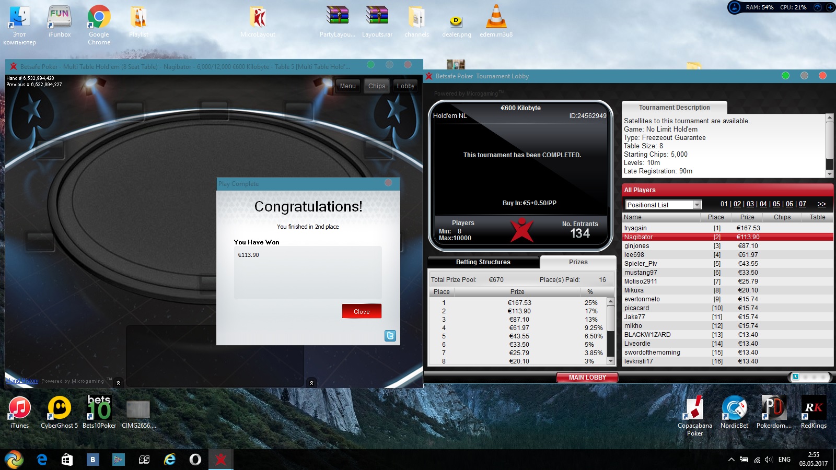
Task: Open the Menu button on poker table
Action: [347, 86]
